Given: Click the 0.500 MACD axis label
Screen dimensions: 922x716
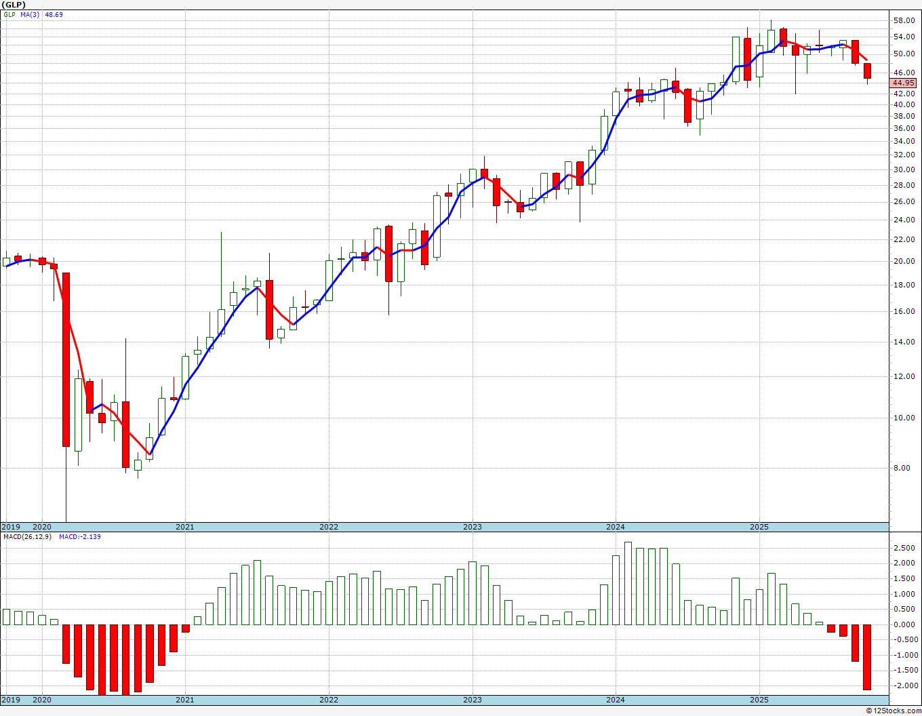Looking at the screenshot, I should point(904,609).
